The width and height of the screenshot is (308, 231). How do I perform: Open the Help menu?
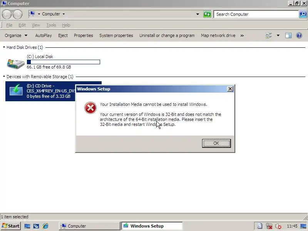pos(66,25)
